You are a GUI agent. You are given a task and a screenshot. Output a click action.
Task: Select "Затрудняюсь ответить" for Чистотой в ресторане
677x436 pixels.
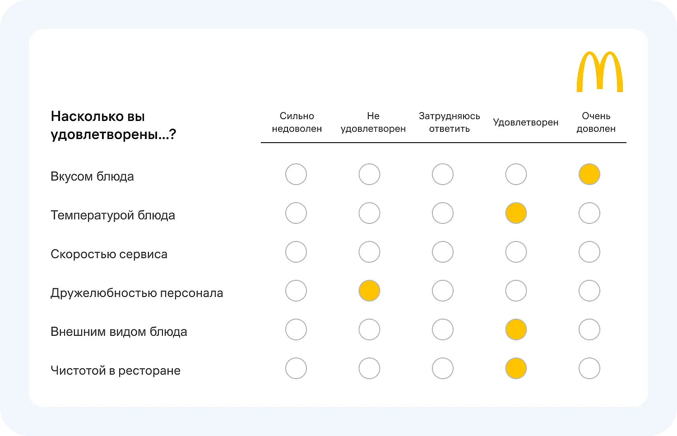442,368
